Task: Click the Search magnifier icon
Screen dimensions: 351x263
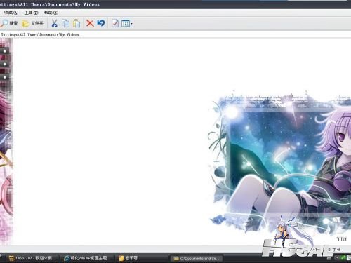Action: click(4, 23)
